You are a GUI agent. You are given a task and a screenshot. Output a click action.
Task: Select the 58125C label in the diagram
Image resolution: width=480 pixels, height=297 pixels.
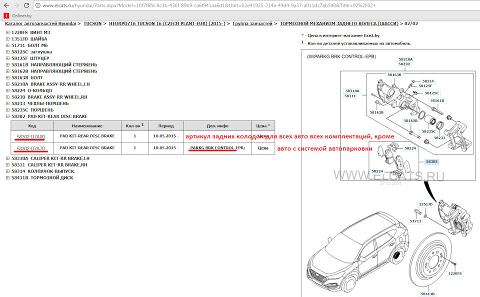tap(431, 93)
